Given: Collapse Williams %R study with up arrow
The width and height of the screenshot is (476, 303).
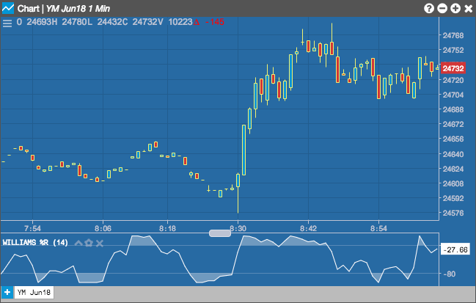Looking at the screenshot, I should [x=78, y=243].
